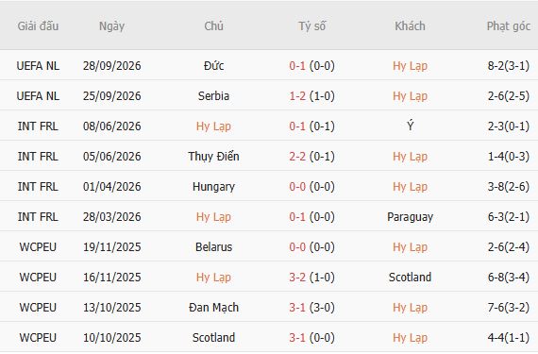Click the Ngày column header
Screen dimensions: 538x354
pos(111,26)
